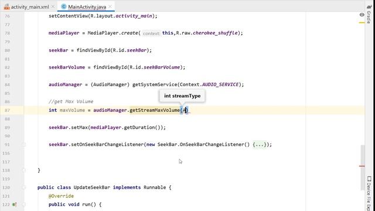The width and height of the screenshot is (375, 211).
Task: Click the 'context:' parameter hint
Action: coord(151,33)
